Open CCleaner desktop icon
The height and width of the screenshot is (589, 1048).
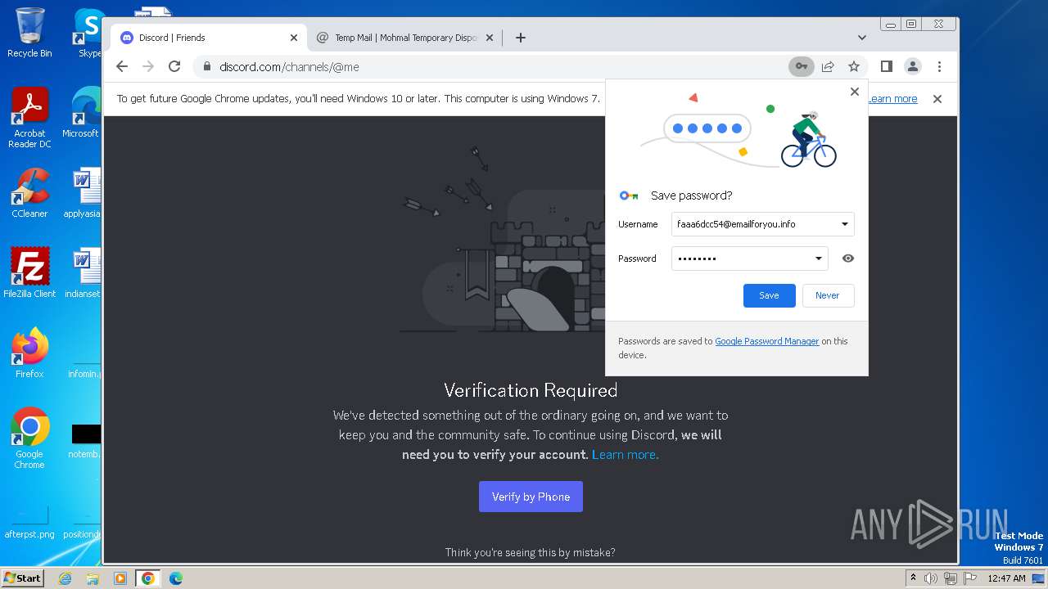click(29, 193)
